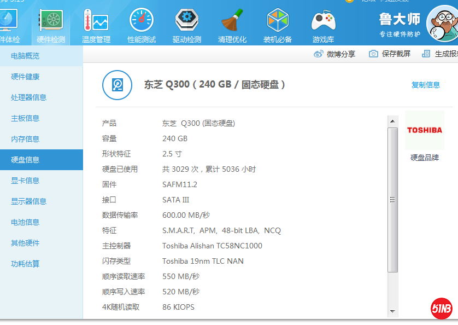The height and width of the screenshot is (325, 458).
Task: Open 装机必备 cube icon
Action: [x=278, y=22]
